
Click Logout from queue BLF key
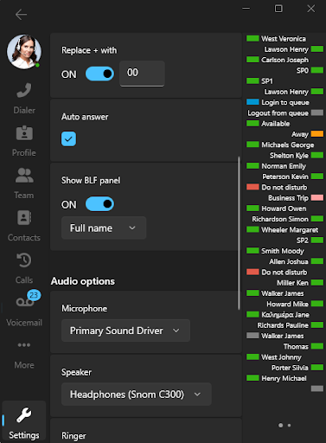[284, 113]
